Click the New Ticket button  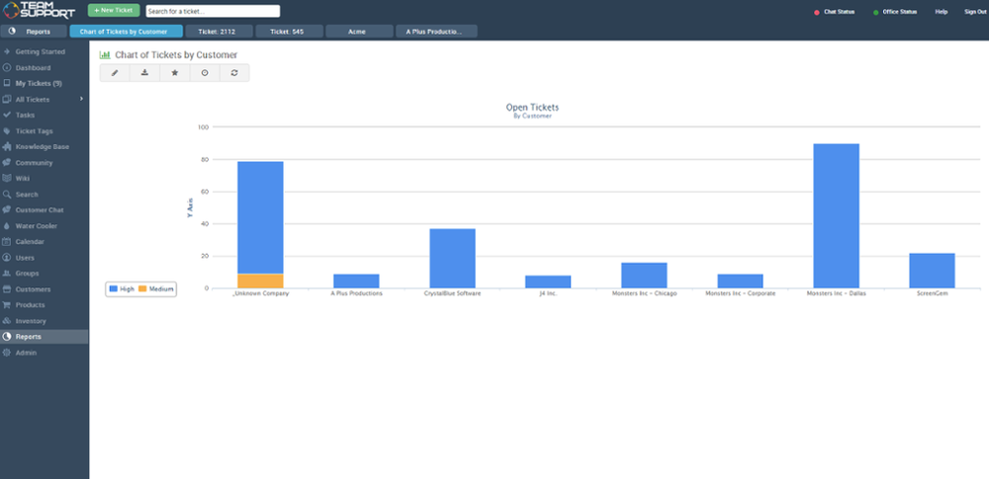[114, 11]
